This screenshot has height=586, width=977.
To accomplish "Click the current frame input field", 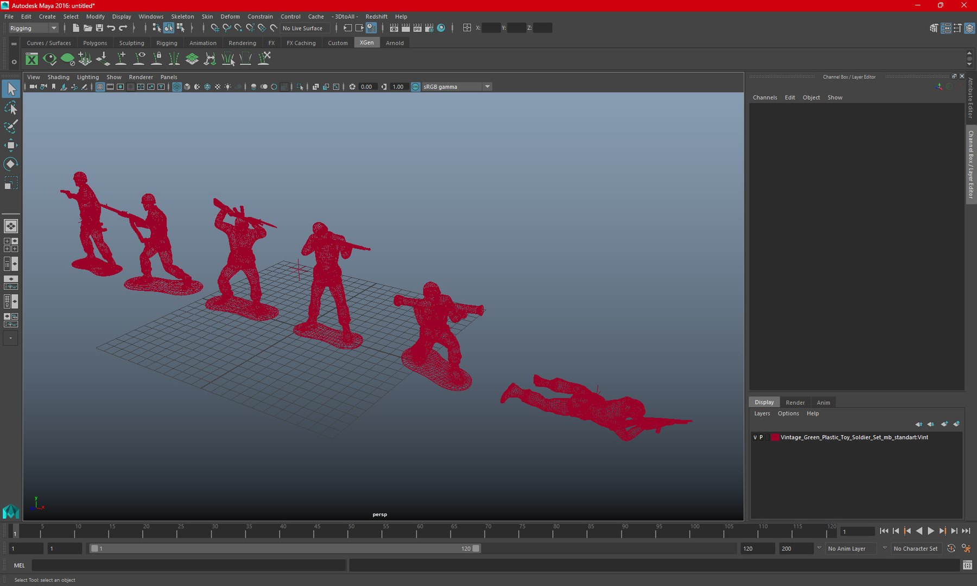I will click(x=858, y=532).
